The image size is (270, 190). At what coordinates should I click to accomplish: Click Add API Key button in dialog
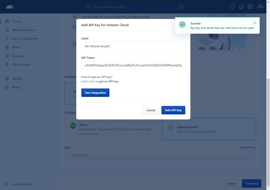coord(173,110)
